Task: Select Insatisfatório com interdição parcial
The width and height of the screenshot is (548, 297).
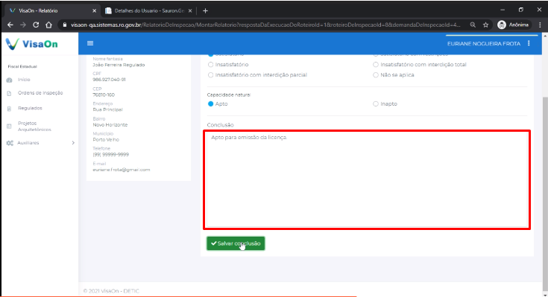Action: click(x=210, y=75)
